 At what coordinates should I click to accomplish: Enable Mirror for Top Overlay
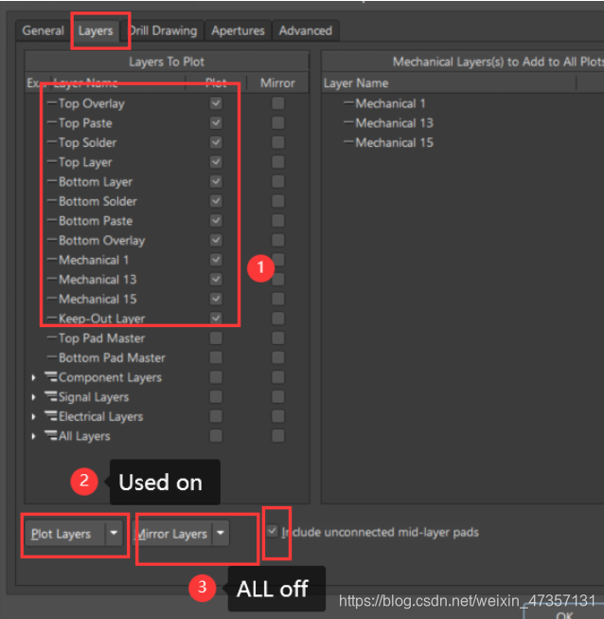(278, 103)
